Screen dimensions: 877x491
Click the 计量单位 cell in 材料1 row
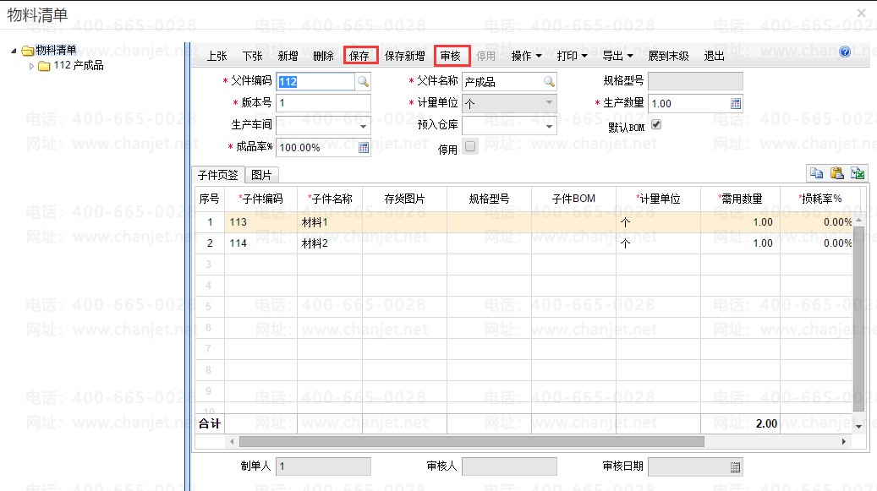tap(658, 222)
